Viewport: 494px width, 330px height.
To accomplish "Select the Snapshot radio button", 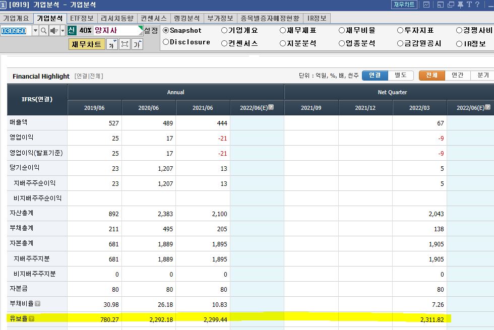I will coord(166,30).
